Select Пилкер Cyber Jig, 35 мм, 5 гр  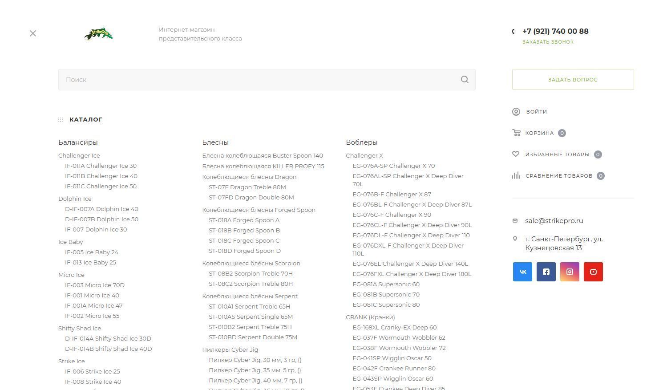pos(255,370)
